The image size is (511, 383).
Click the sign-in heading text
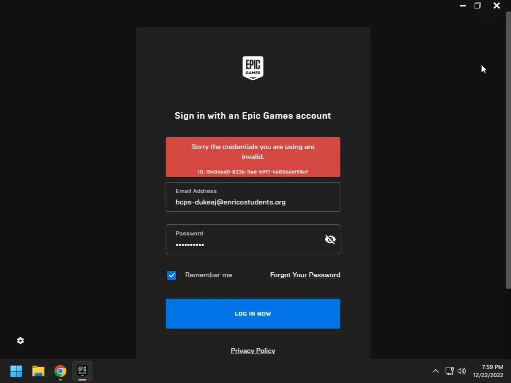[253, 116]
